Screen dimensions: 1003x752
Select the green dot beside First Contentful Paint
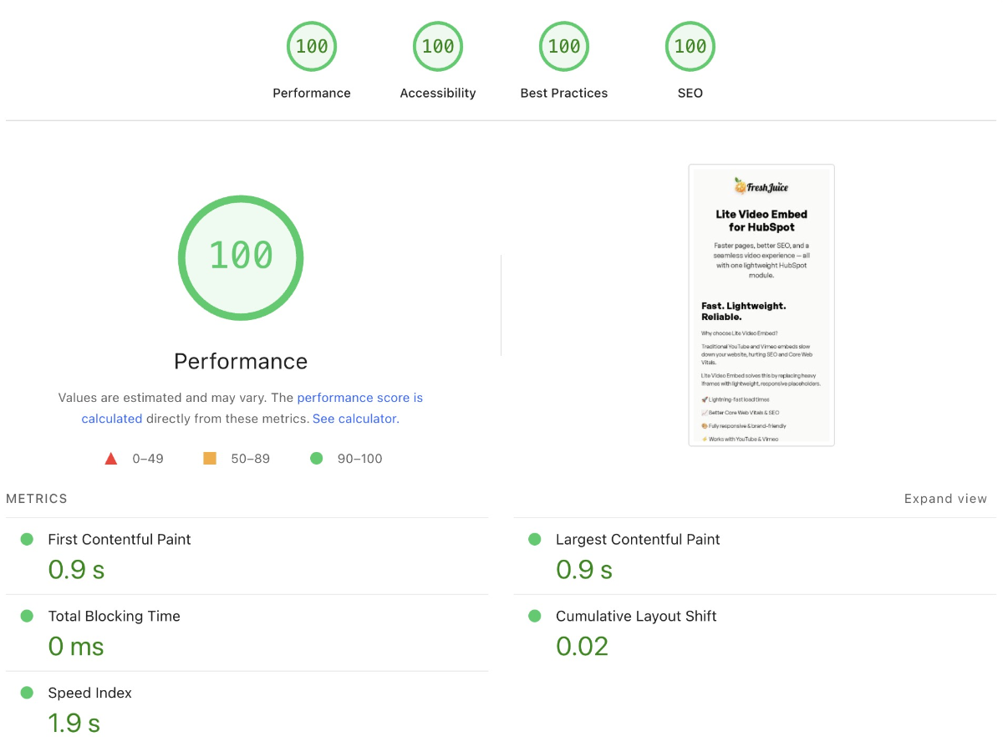27,539
